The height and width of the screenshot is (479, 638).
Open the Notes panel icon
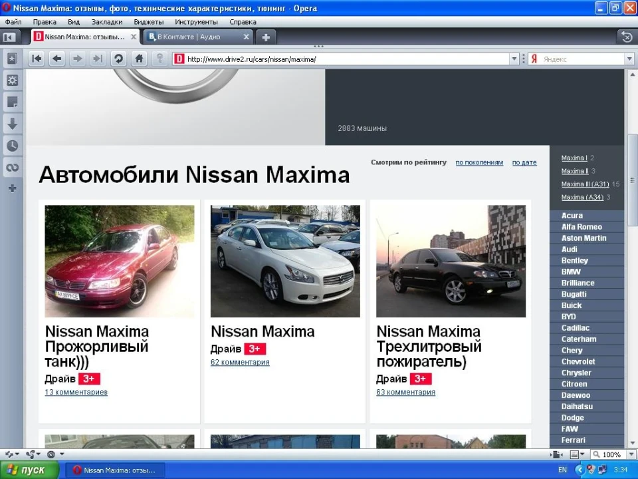click(12, 102)
